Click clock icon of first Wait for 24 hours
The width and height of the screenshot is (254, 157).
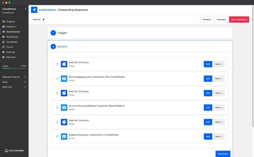(64, 64)
